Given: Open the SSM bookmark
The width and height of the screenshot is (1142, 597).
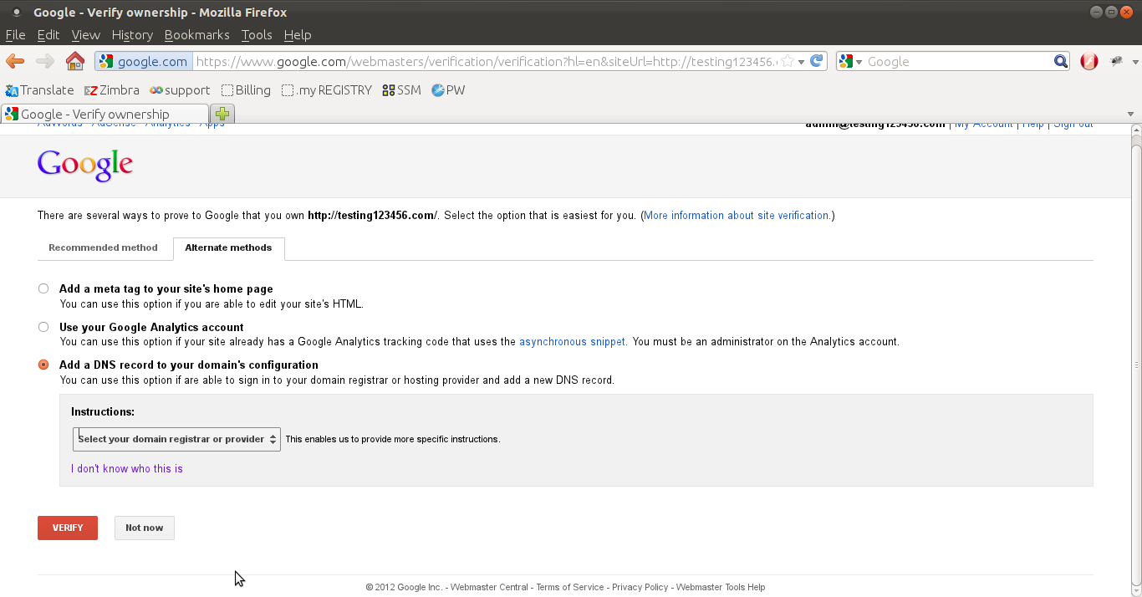Looking at the screenshot, I should tap(401, 90).
